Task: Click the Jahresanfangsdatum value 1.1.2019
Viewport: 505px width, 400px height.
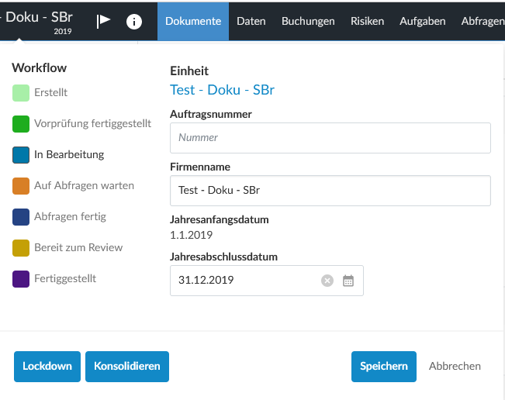Action: click(x=192, y=235)
